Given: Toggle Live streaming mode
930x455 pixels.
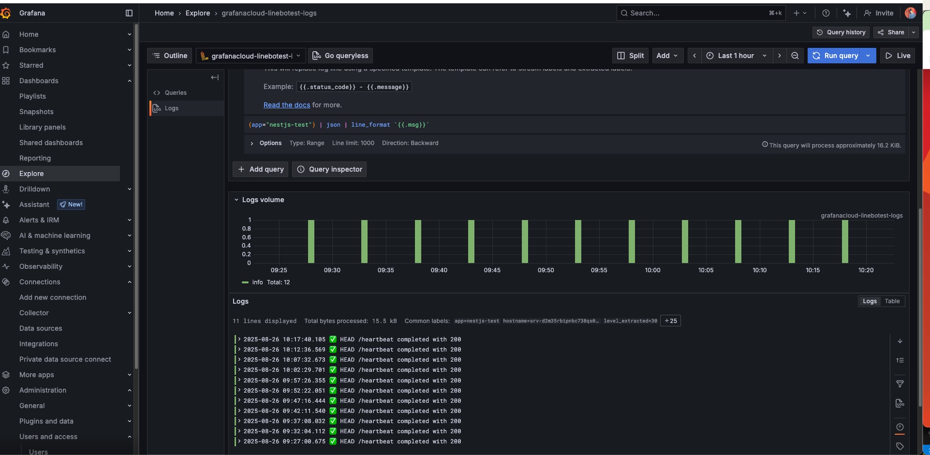Looking at the screenshot, I should pos(898,56).
